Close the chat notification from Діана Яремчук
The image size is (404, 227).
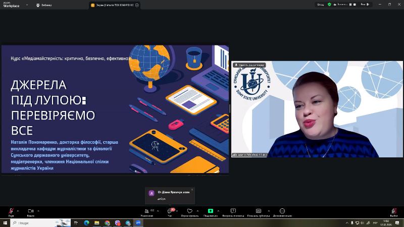coord(192,190)
